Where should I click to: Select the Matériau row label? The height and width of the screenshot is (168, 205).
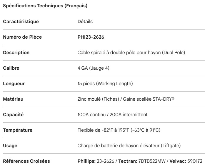point(13,99)
